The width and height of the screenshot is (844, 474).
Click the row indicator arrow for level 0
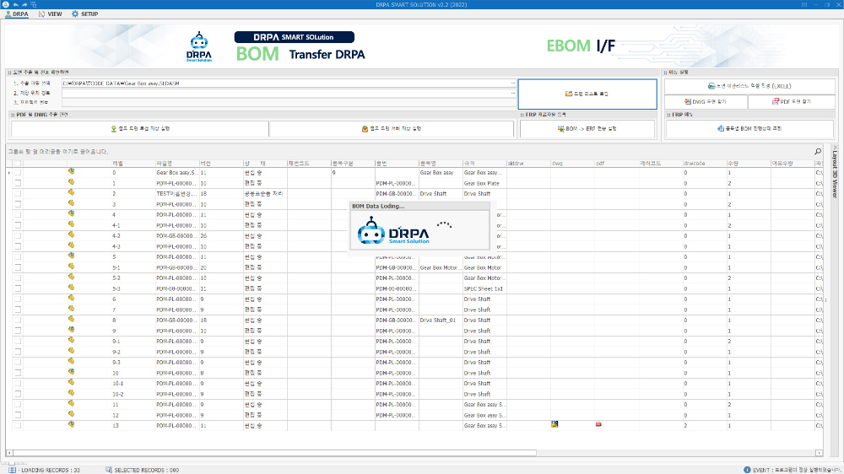(x=9, y=173)
